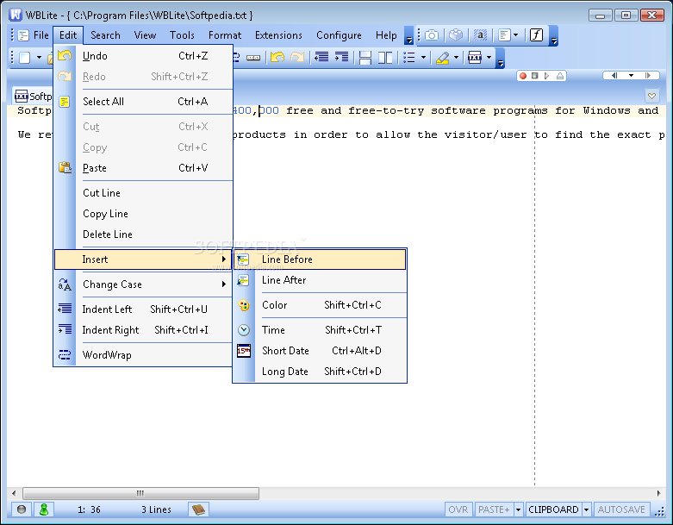The image size is (673, 525).
Task: Click the horizontal scrollbar thumb
Action: tap(140, 493)
